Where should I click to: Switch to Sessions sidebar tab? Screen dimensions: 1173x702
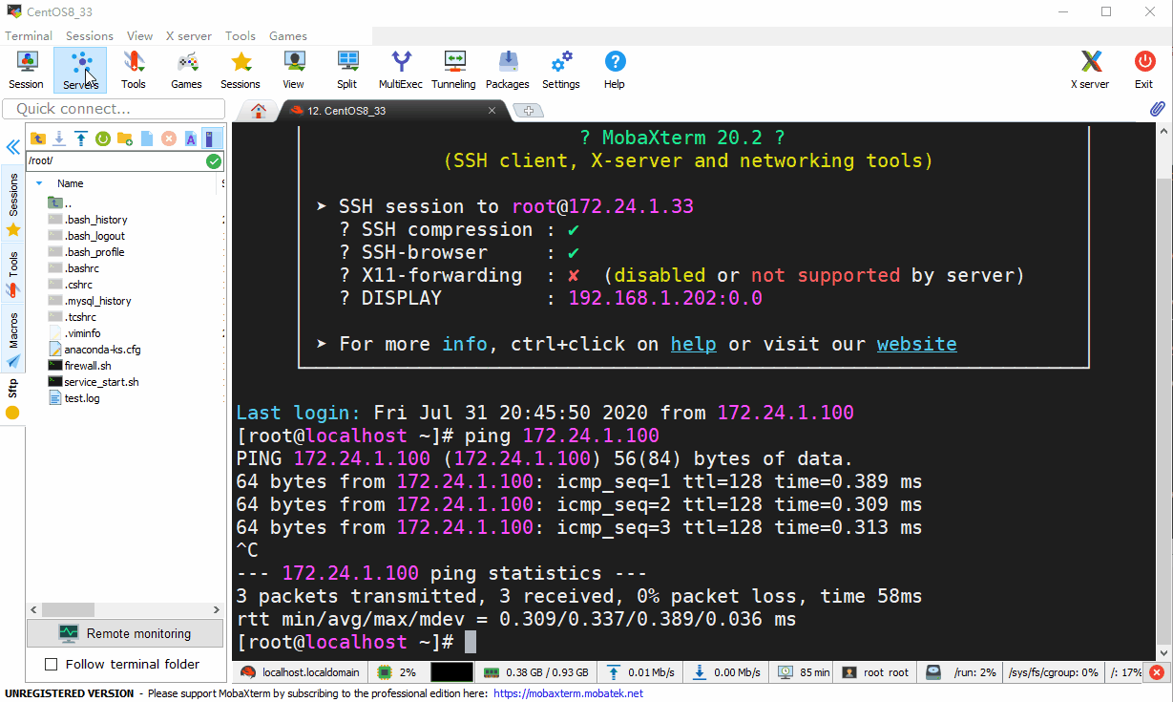point(13,202)
